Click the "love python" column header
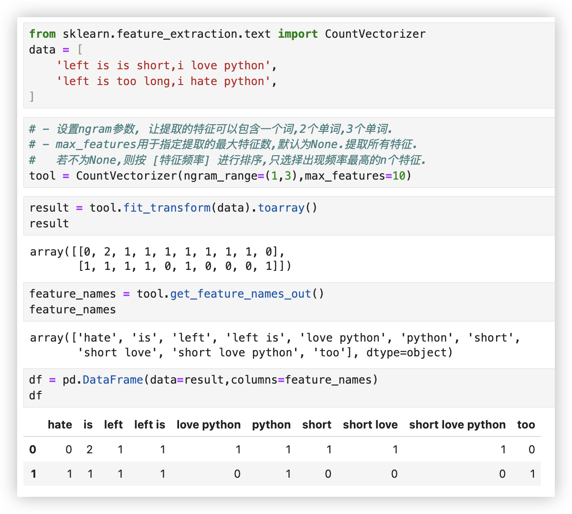 208,425
